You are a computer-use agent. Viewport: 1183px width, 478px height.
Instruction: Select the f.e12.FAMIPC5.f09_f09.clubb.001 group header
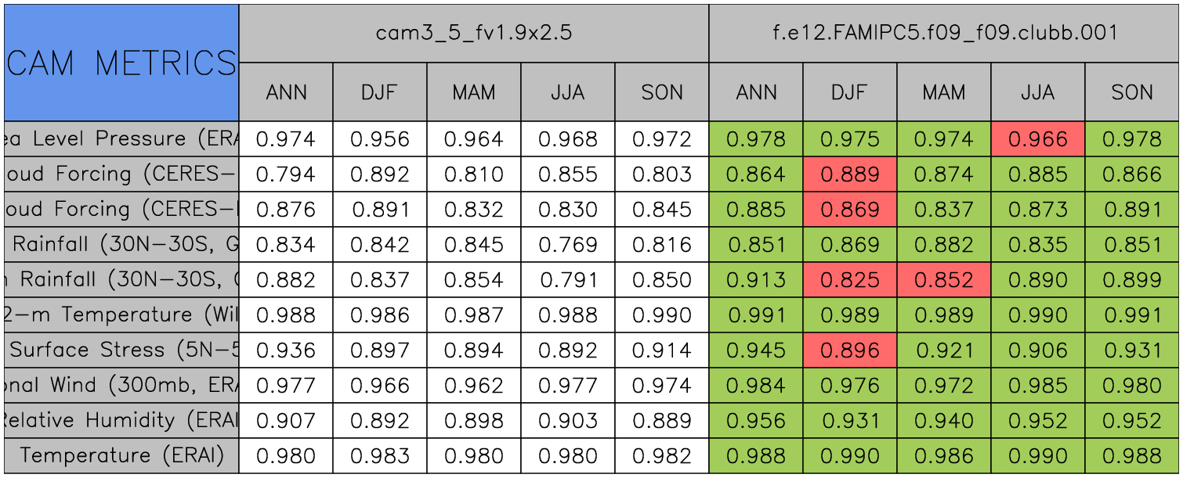click(944, 33)
